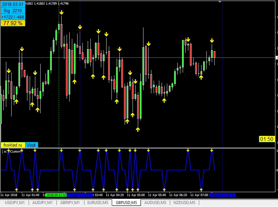
Task: Click the 11 Apr 01:40 time axis label
Action: [x=30, y=195]
